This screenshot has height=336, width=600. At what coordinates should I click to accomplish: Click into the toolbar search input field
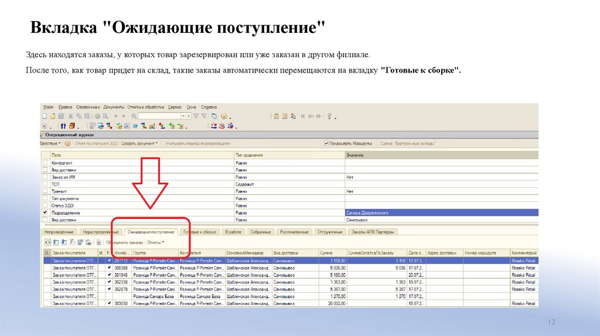coord(159,116)
